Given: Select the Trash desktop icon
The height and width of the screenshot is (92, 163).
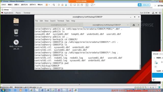Looking at the screenshot, I should (x=16, y=33).
